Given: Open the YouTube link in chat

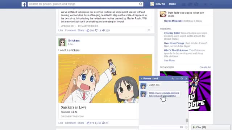Looking at the screenshot, I should click(x=164, y=94).
